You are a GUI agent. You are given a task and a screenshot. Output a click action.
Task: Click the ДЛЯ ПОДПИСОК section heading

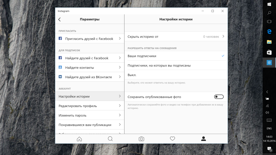[69, 50]
